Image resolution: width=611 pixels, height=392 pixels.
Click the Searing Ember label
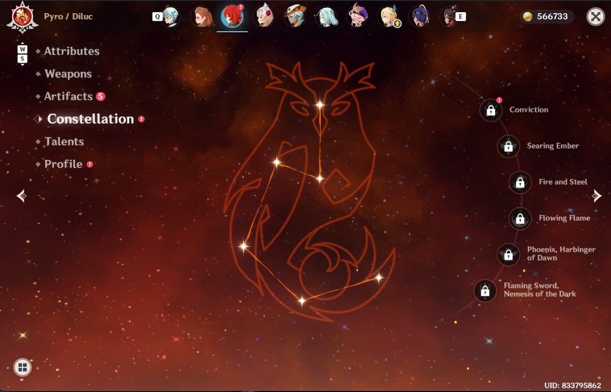pos(553,146)
